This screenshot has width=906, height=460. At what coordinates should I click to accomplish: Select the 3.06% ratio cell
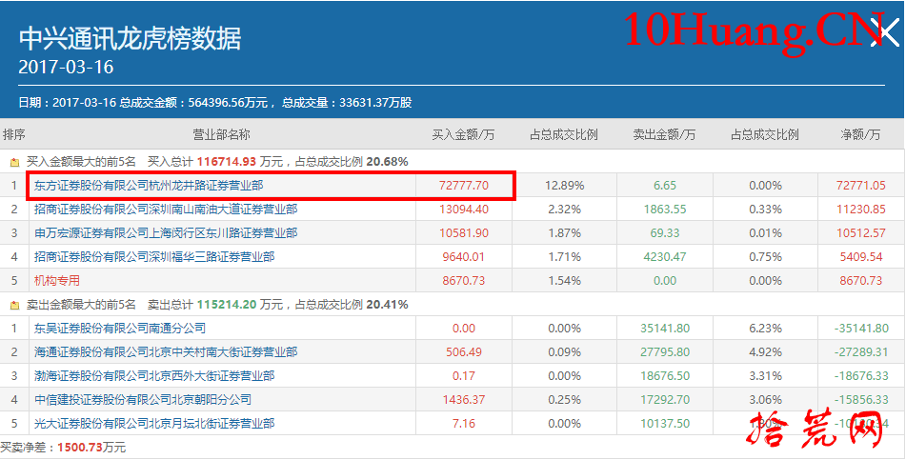coord(765,400)
